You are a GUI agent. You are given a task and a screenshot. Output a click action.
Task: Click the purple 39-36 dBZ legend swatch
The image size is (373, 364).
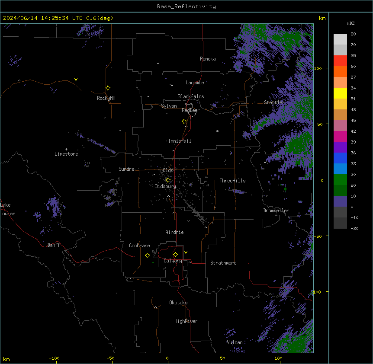tap(340, 147)
